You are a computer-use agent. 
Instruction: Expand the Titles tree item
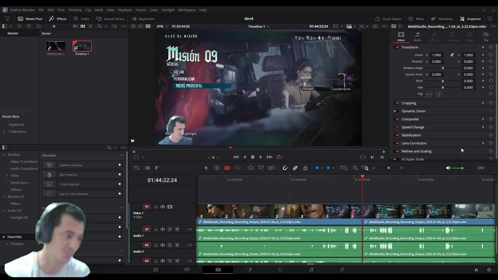click(7, 176)
